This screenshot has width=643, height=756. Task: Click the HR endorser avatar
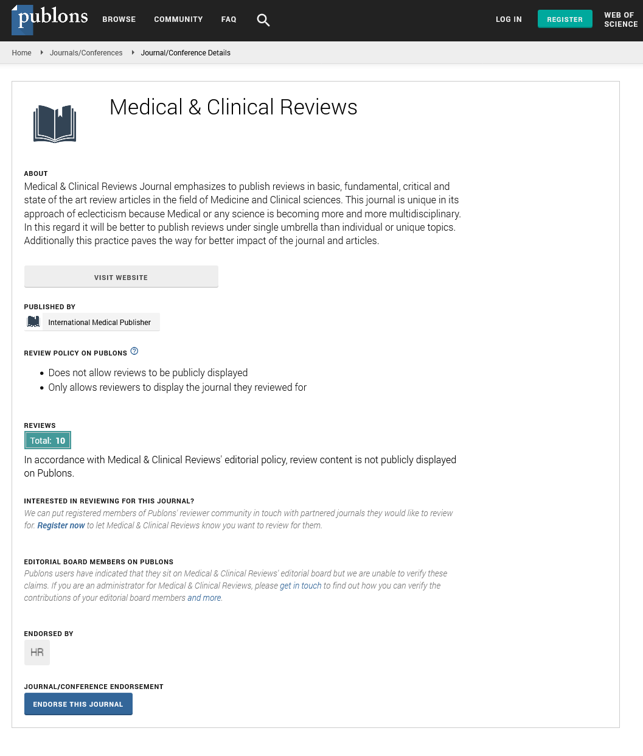point(37,653)
